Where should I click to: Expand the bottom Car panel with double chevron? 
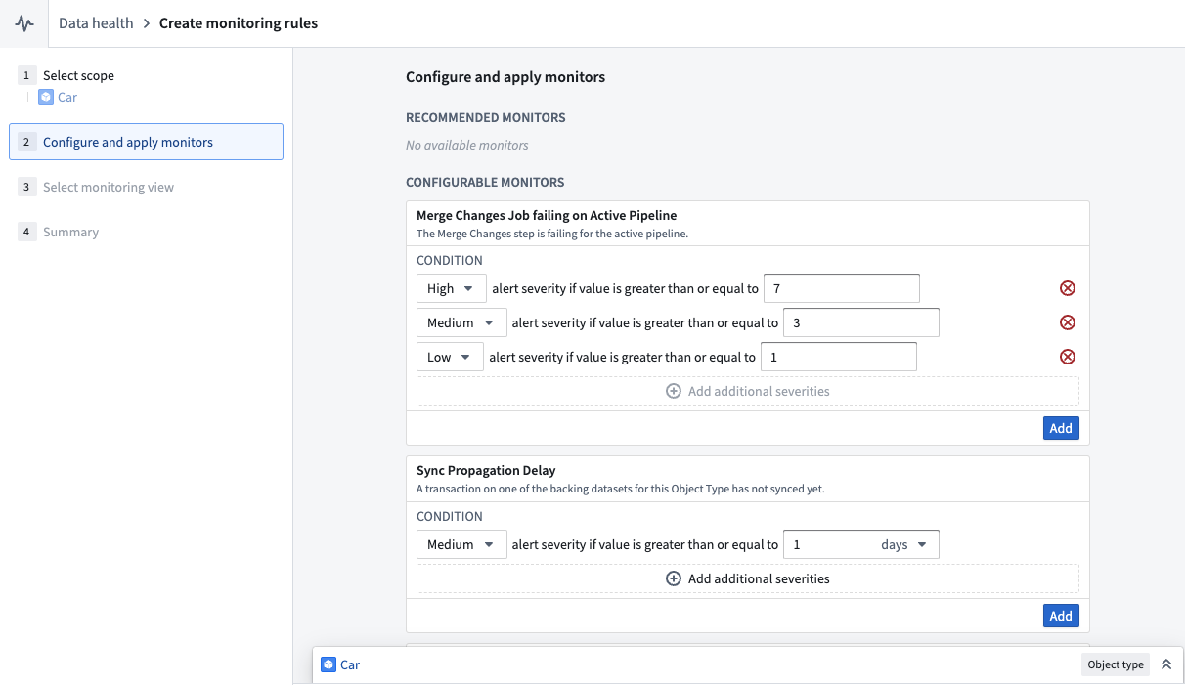click(1166, 664)
